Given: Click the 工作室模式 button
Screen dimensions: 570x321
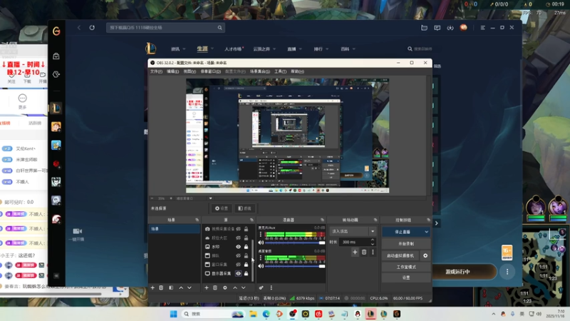Looking at the screenshot, I should coord(405,267).
